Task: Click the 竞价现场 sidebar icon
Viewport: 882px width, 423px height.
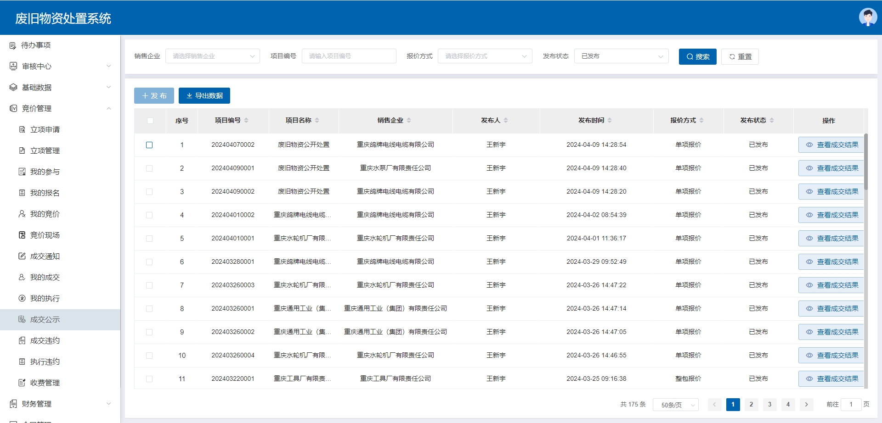Action: 22,235
